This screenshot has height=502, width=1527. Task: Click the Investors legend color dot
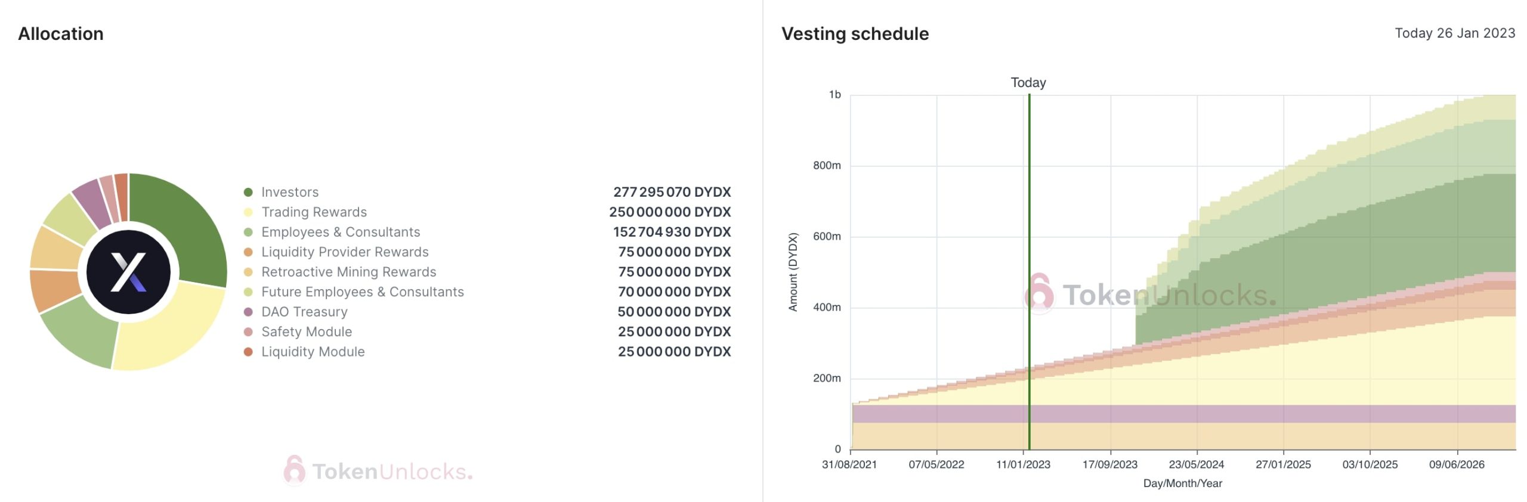click(248, 192)
